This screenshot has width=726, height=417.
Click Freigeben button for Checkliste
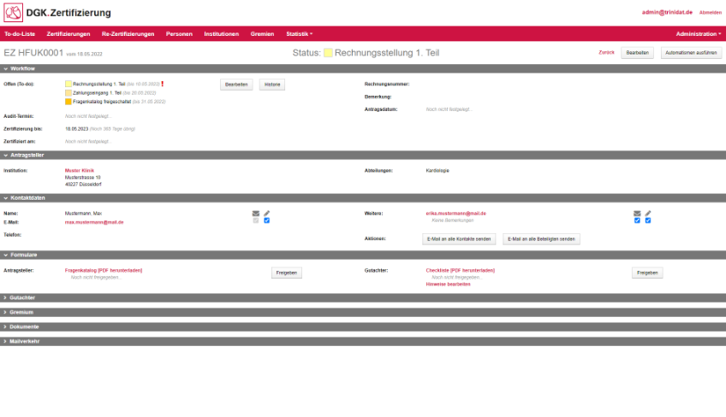tap(647, 273)
